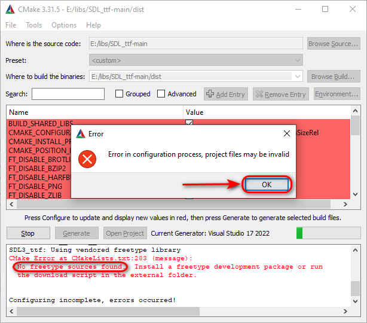Viewport: 367px width, 323px height.
Task: Click the plus icon on Add Entry
Action: [x=210, y=94]
